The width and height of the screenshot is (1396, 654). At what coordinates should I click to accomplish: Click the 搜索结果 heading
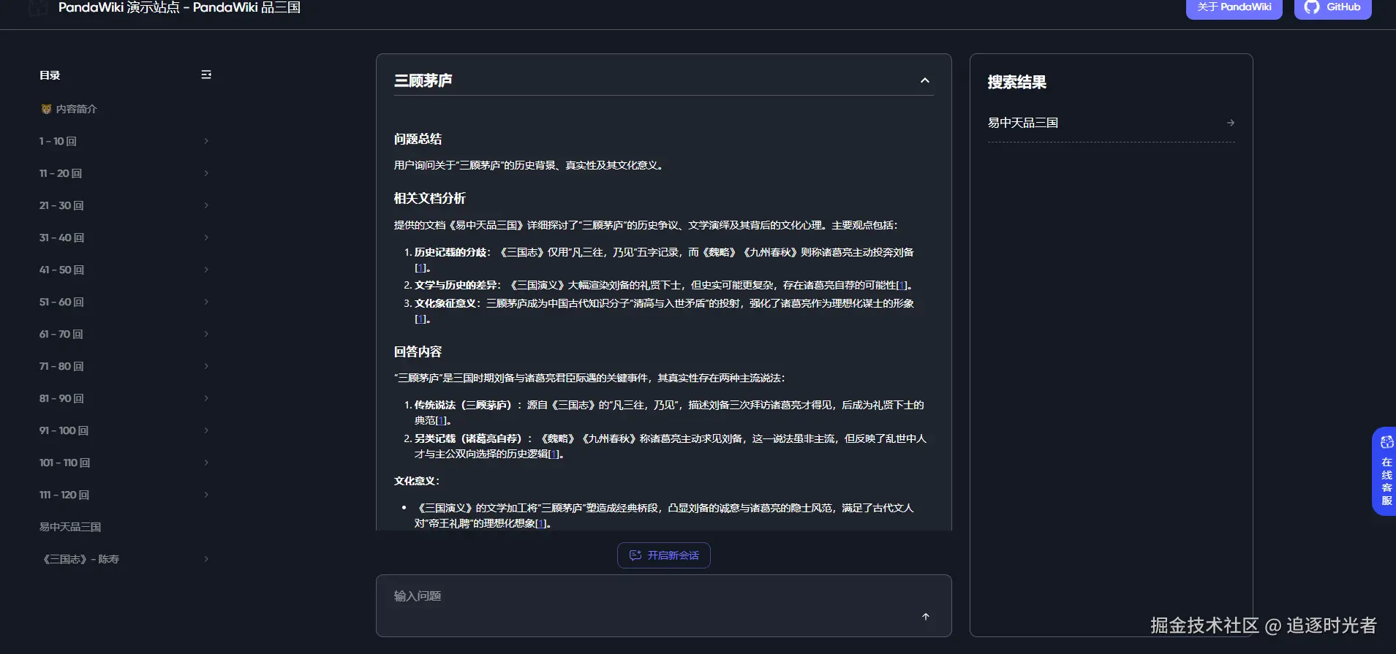(1017, 83)
